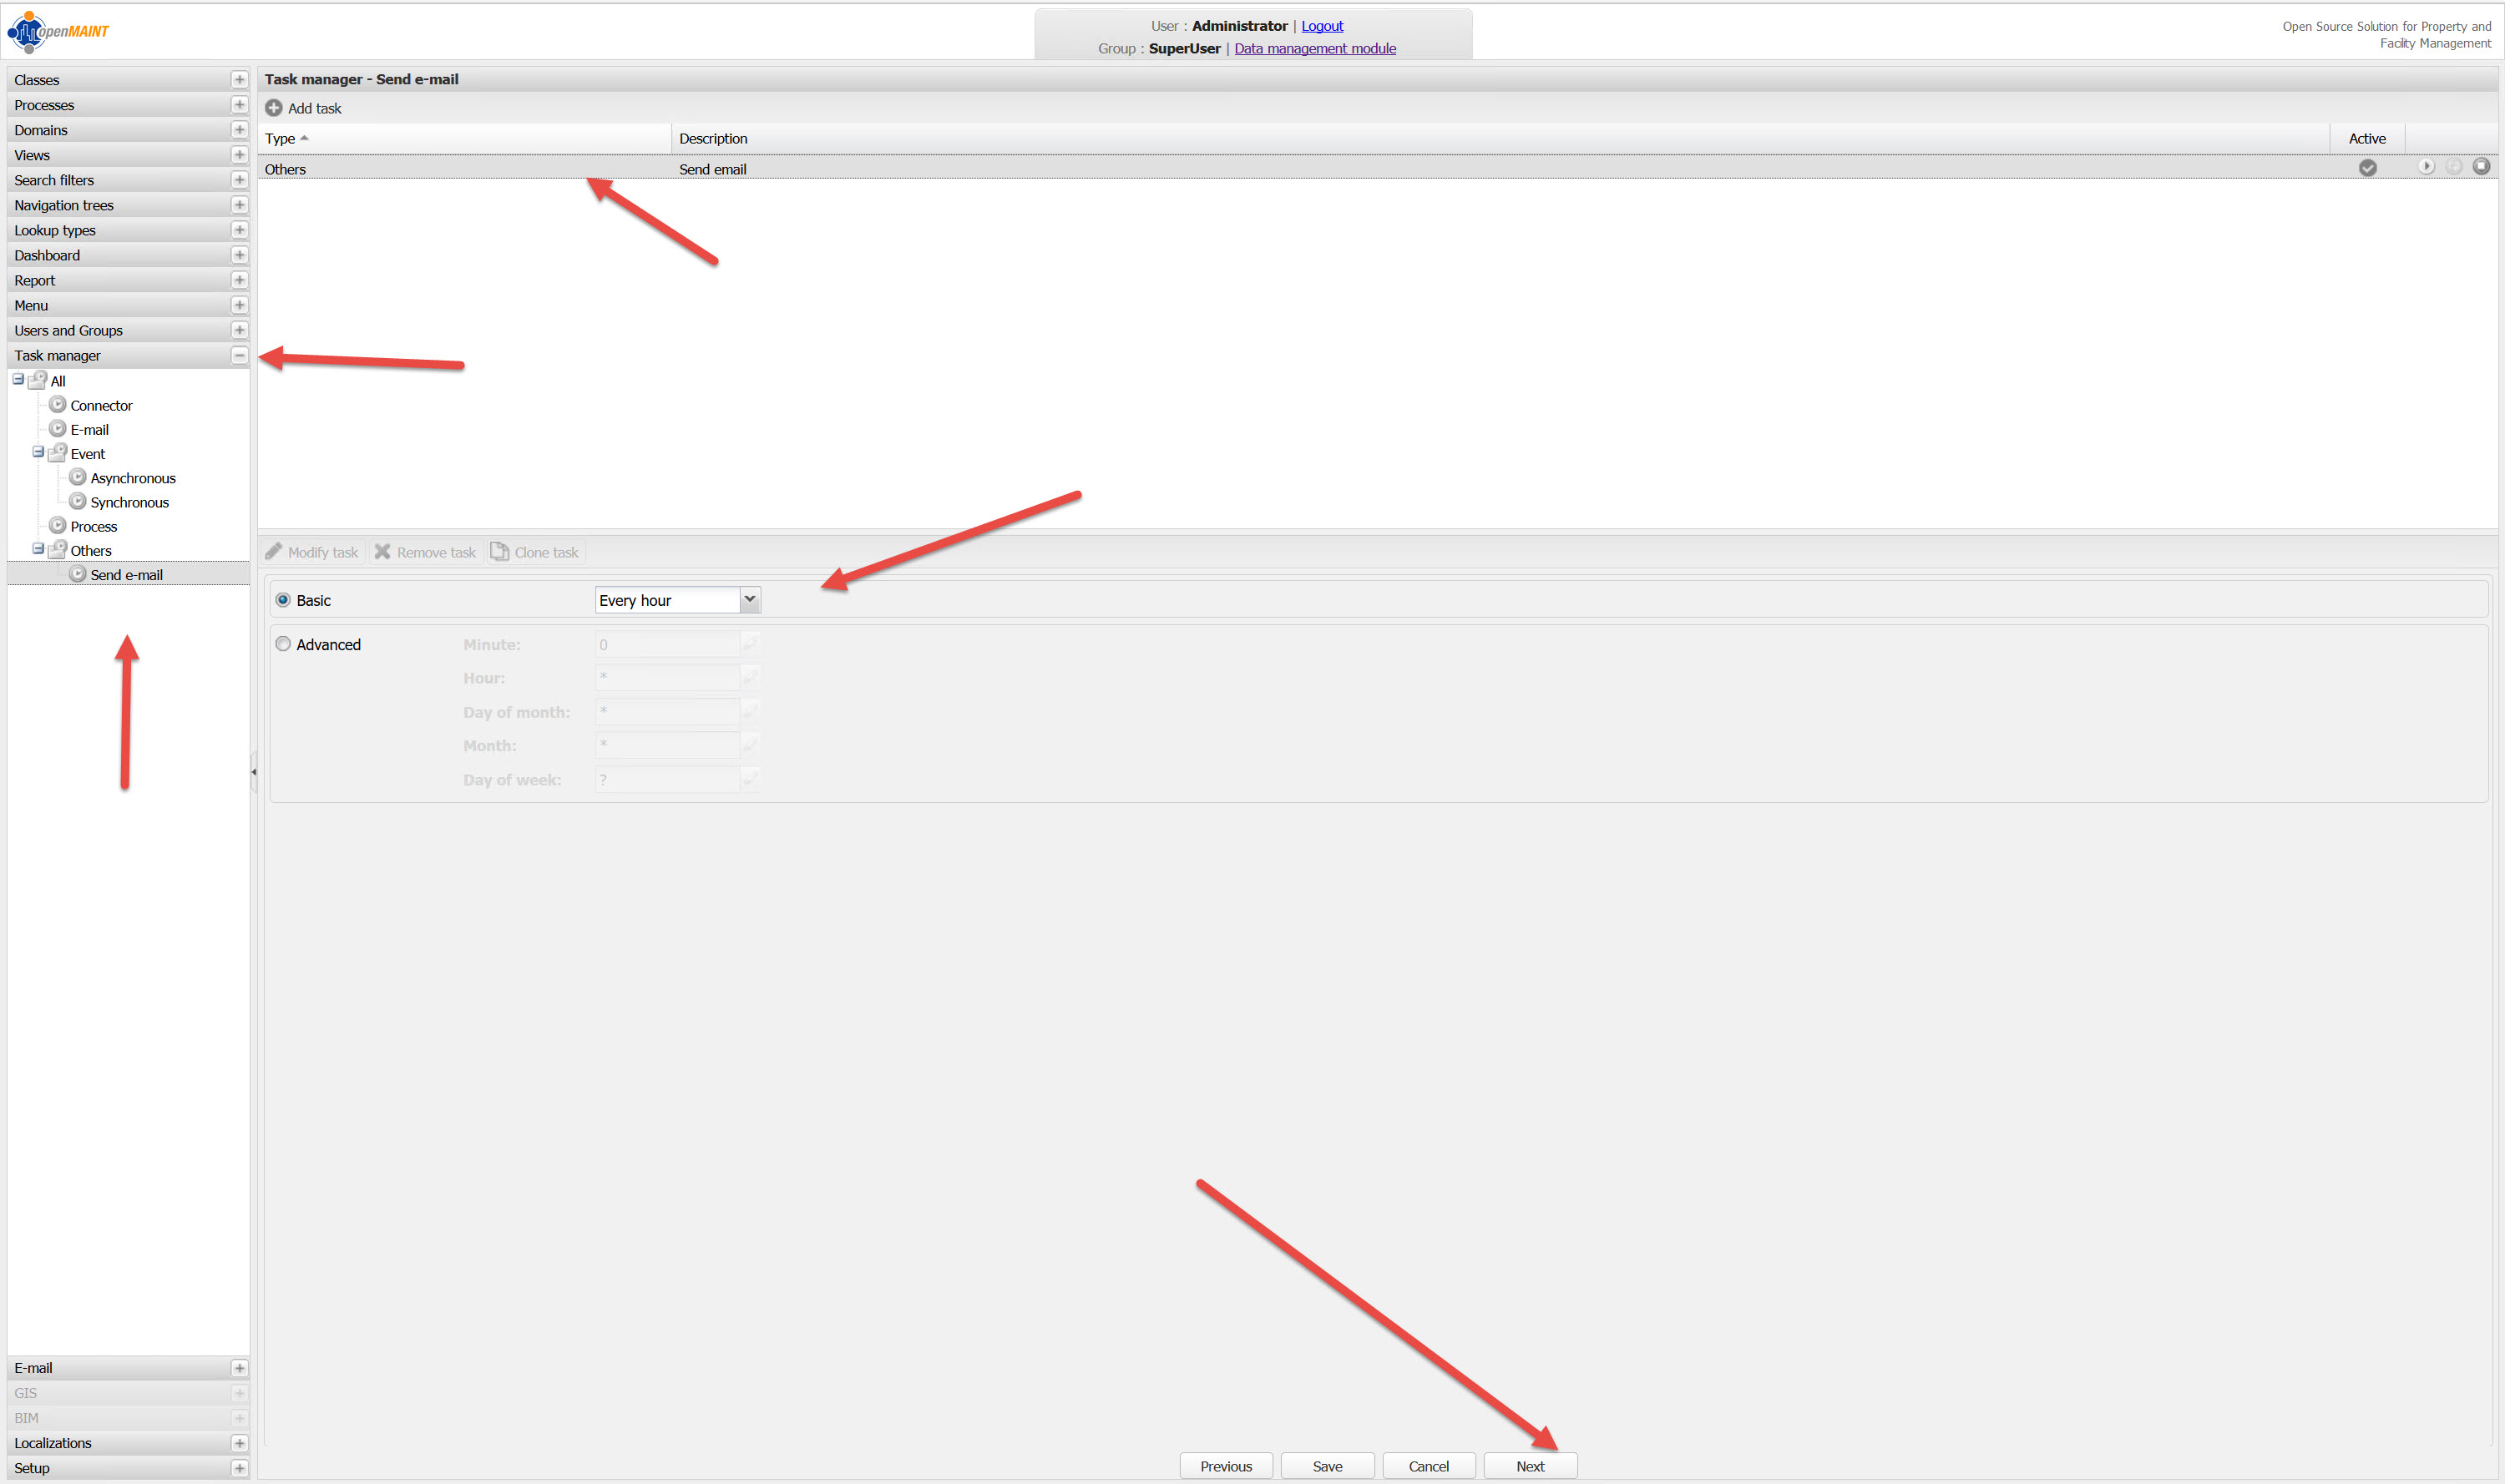Click the openMAINT logo
This screenshot has width=2505, height=1484.
coord(58,31)
